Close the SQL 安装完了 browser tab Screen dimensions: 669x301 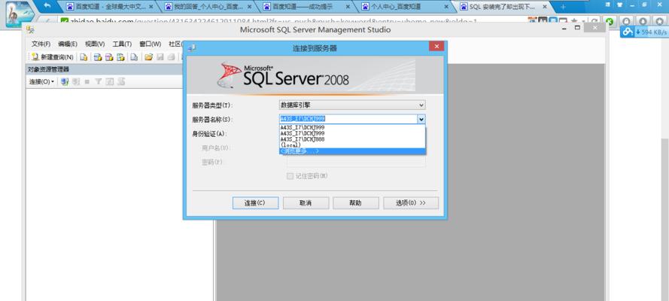(x=544, y=7)
